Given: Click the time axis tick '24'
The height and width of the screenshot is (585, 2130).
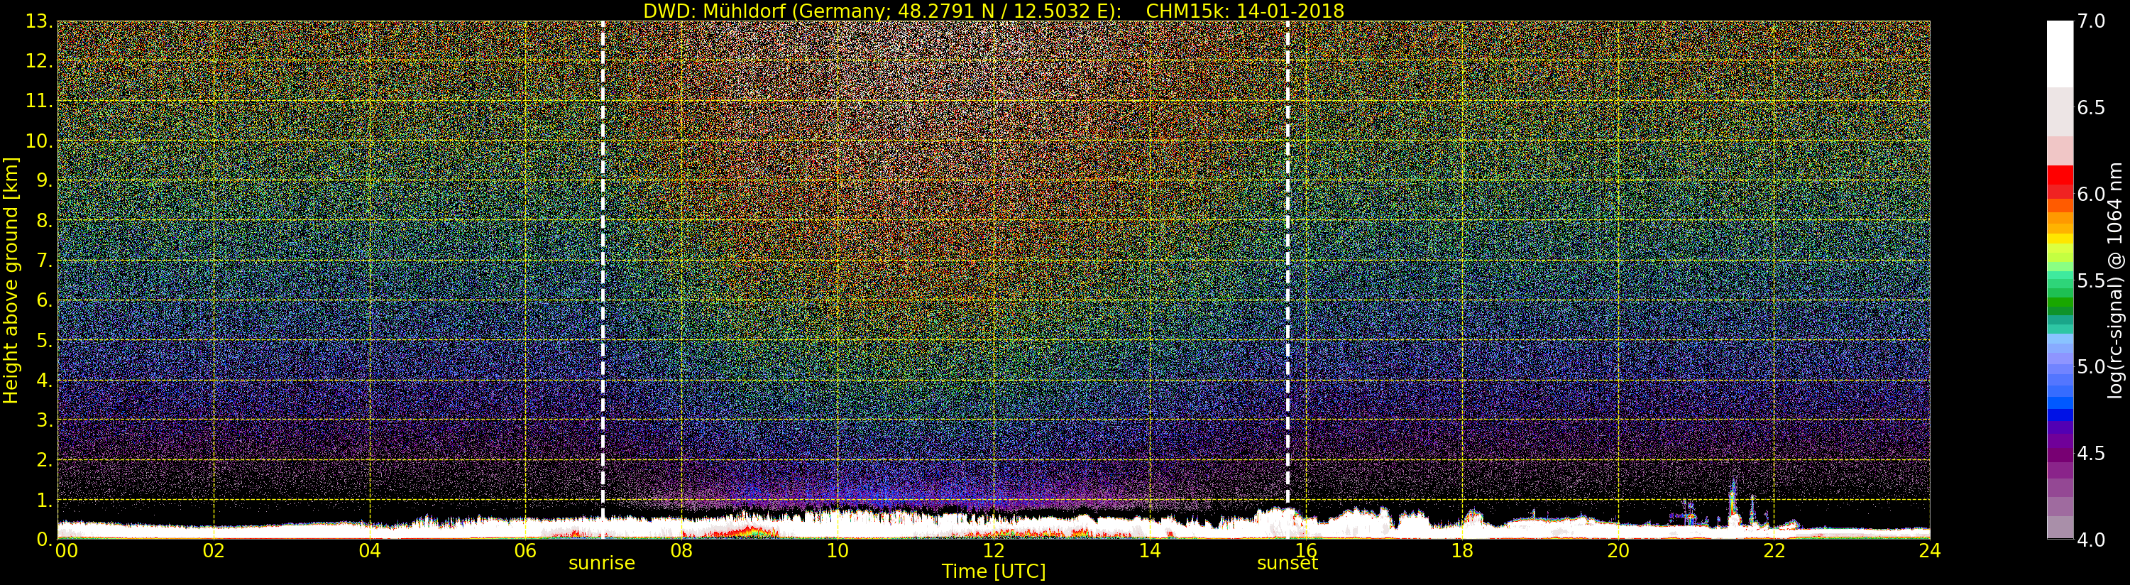Looking at the screenshot, I should [x=1929, y=551].
